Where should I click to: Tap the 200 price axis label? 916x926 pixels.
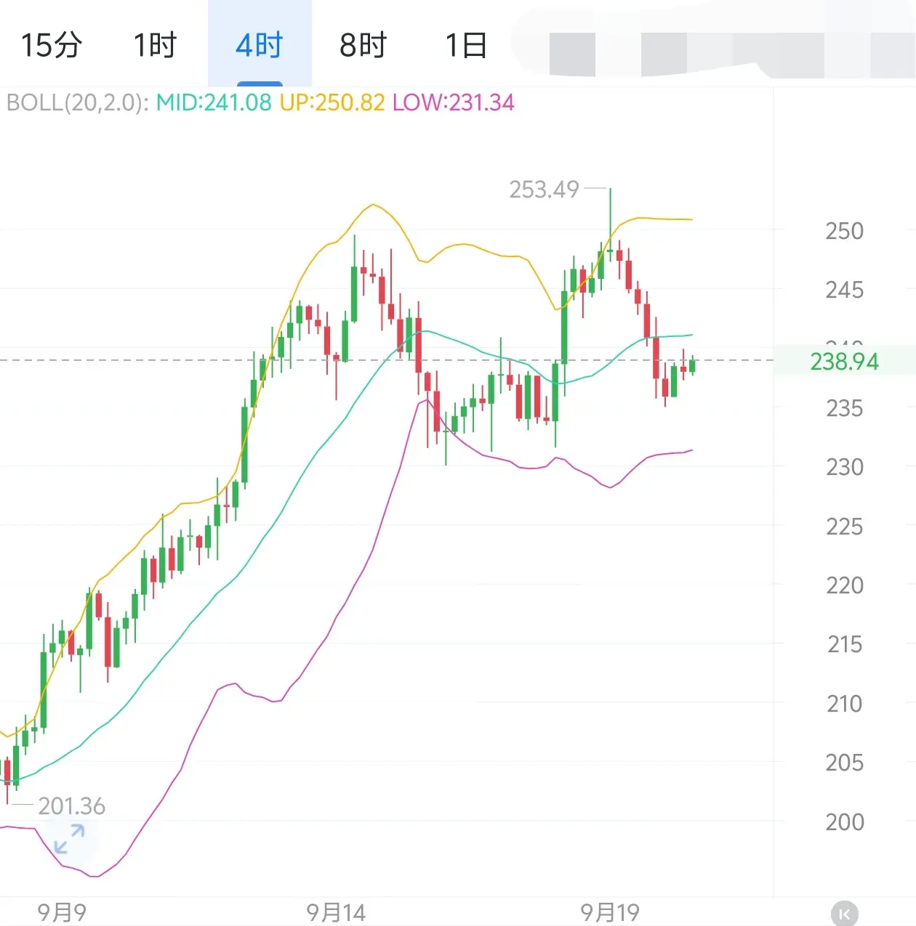tap(844, 822)
